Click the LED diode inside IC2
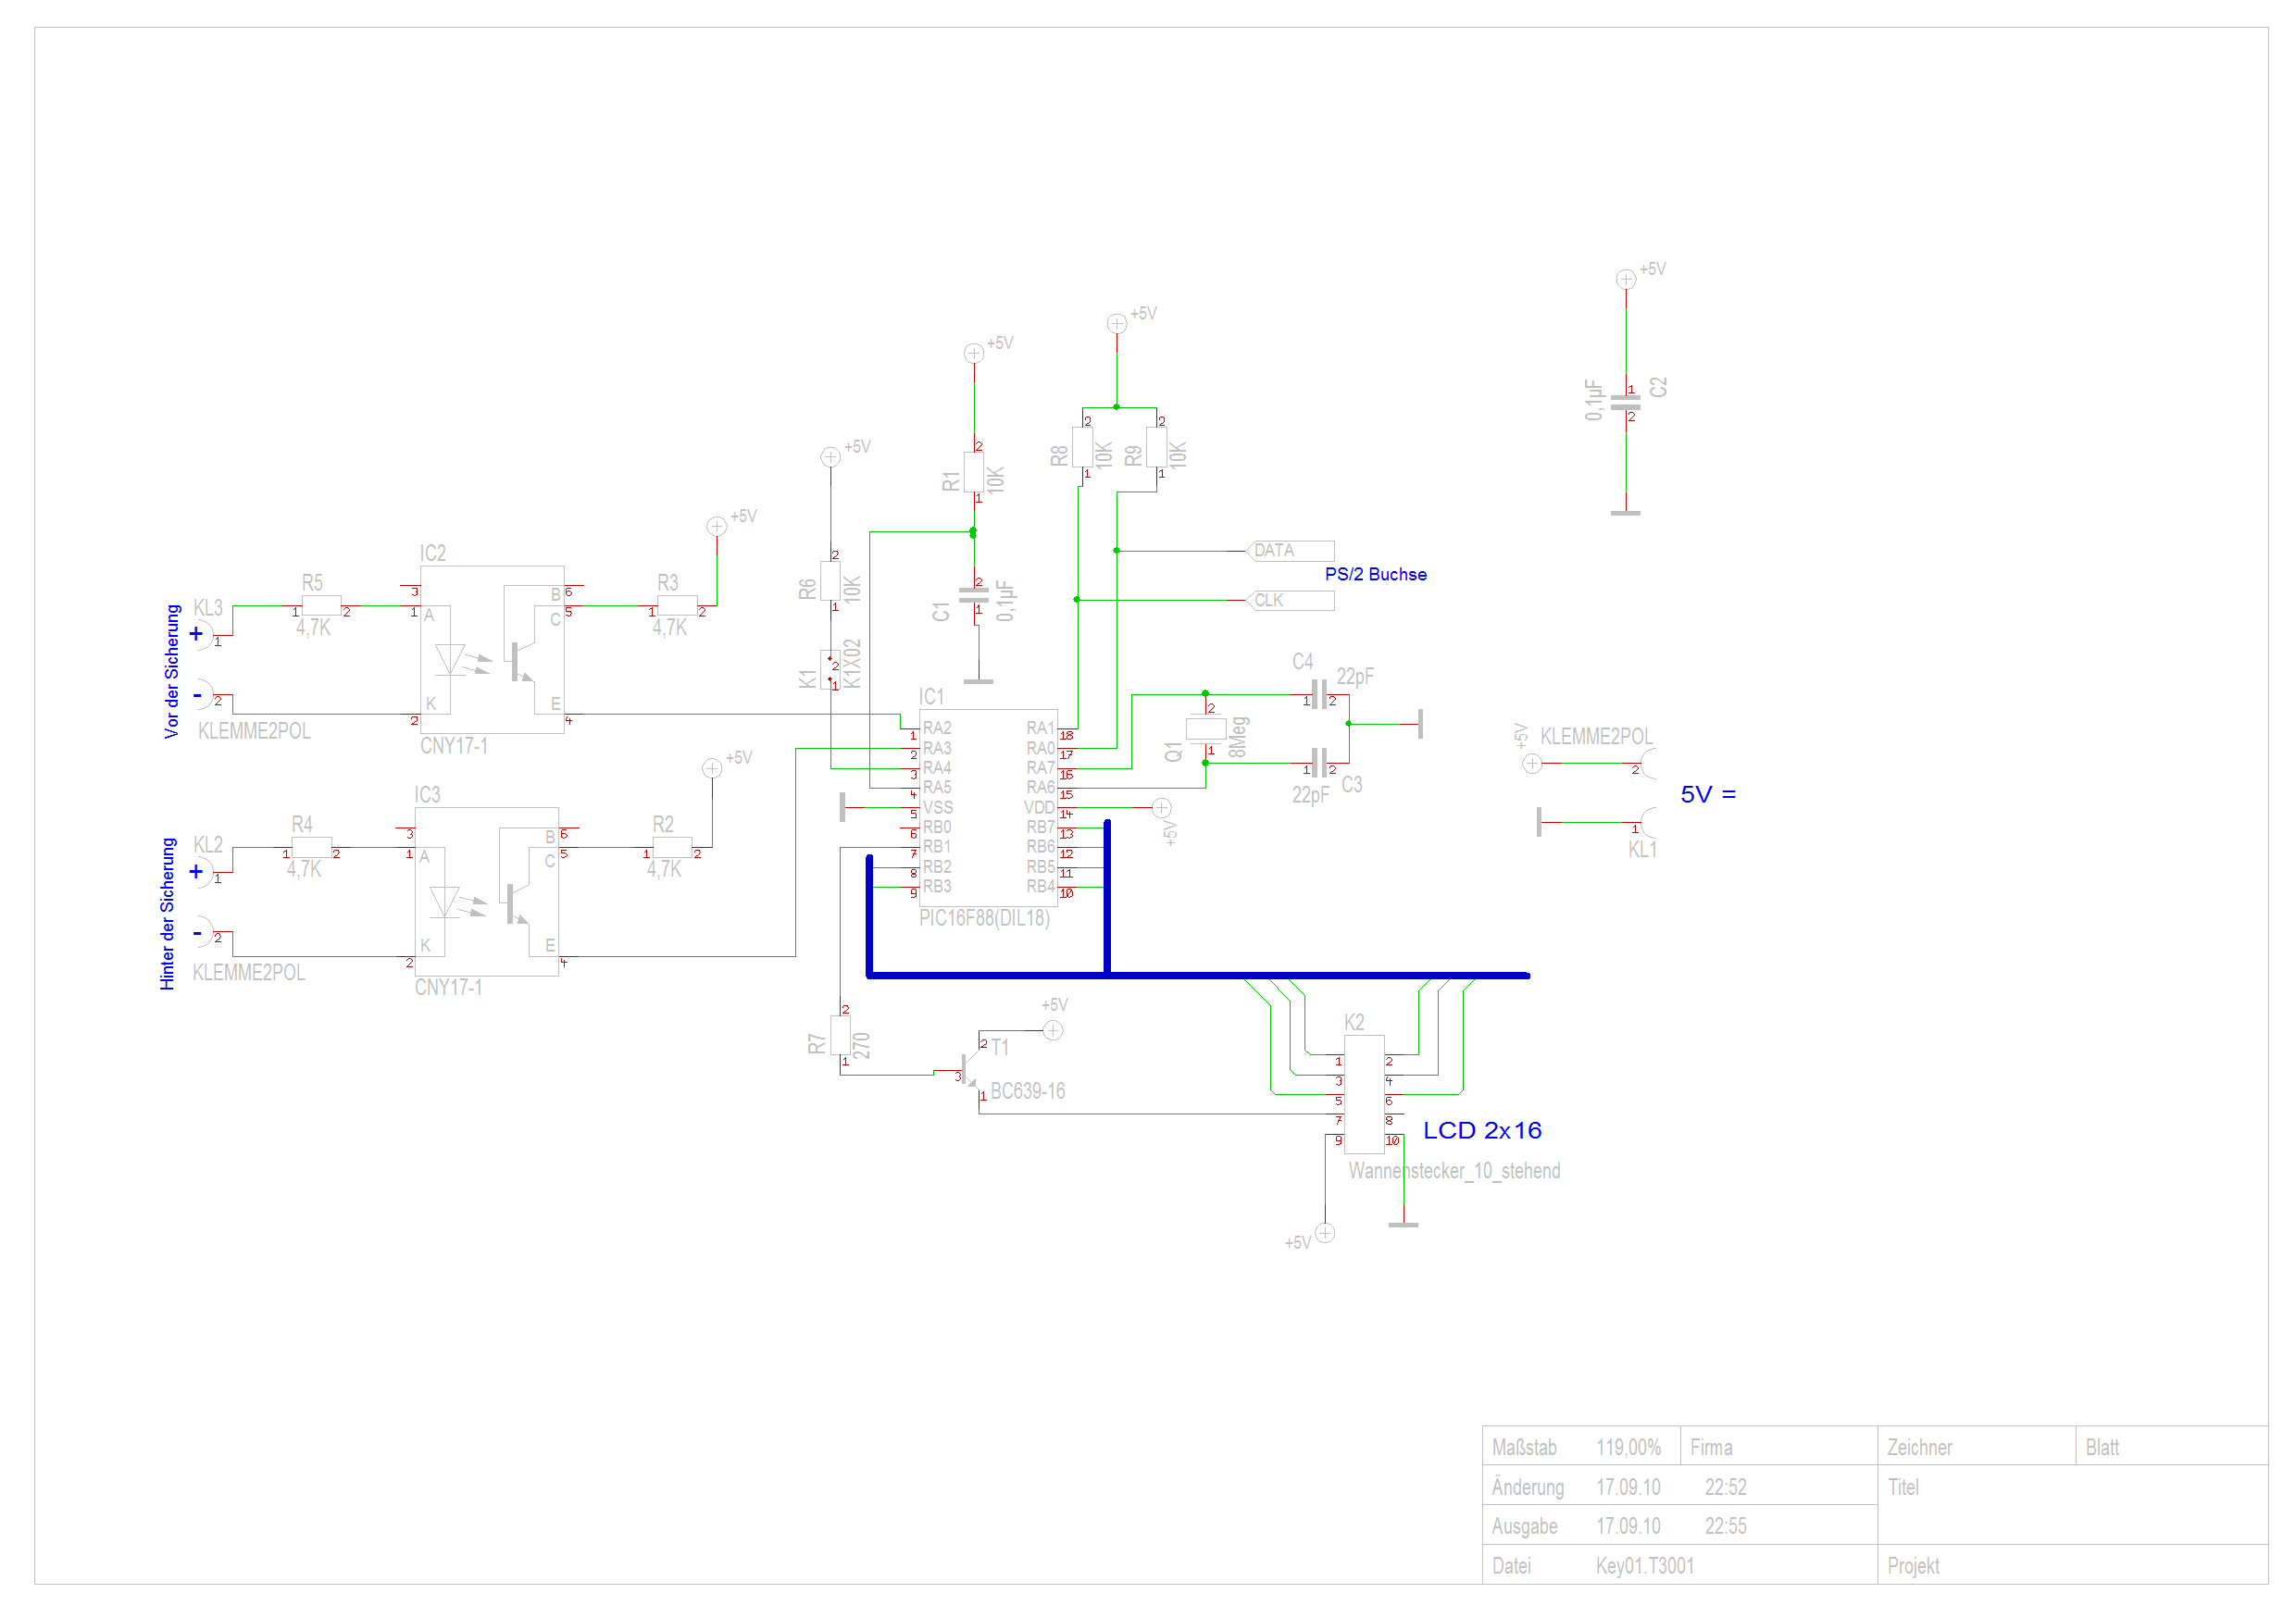Image resolution: width=2296 pixels, height=1618 pixels. click(x=450, y=660)
